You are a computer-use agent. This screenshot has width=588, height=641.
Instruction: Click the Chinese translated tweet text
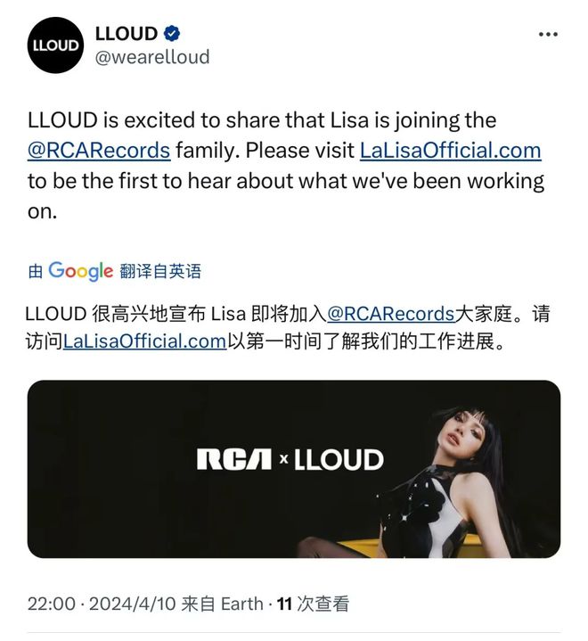coord(288,327)
